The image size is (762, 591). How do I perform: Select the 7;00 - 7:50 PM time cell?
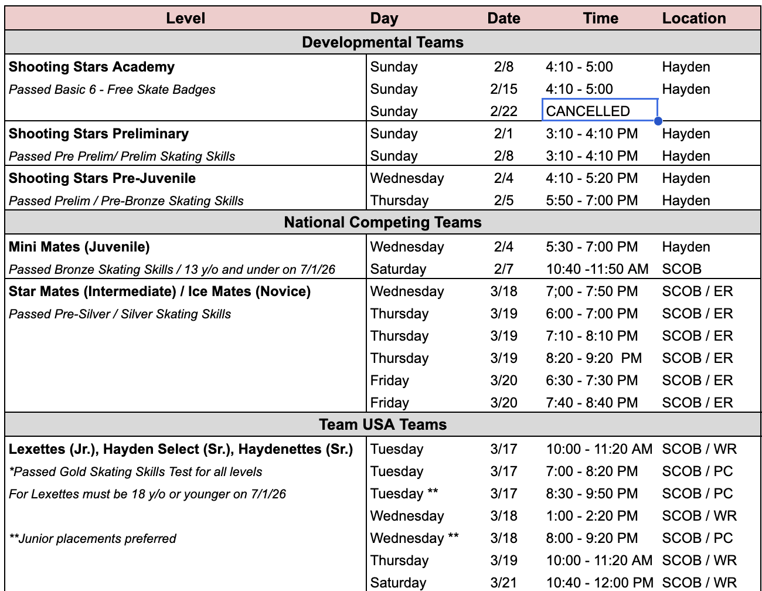pyautogui.click(x=591, y=291)
